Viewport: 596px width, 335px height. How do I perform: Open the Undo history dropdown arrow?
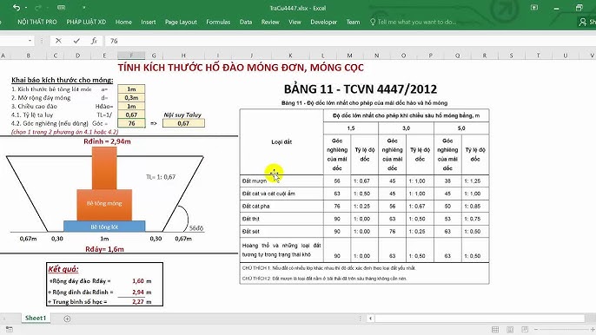coord(26,8)
